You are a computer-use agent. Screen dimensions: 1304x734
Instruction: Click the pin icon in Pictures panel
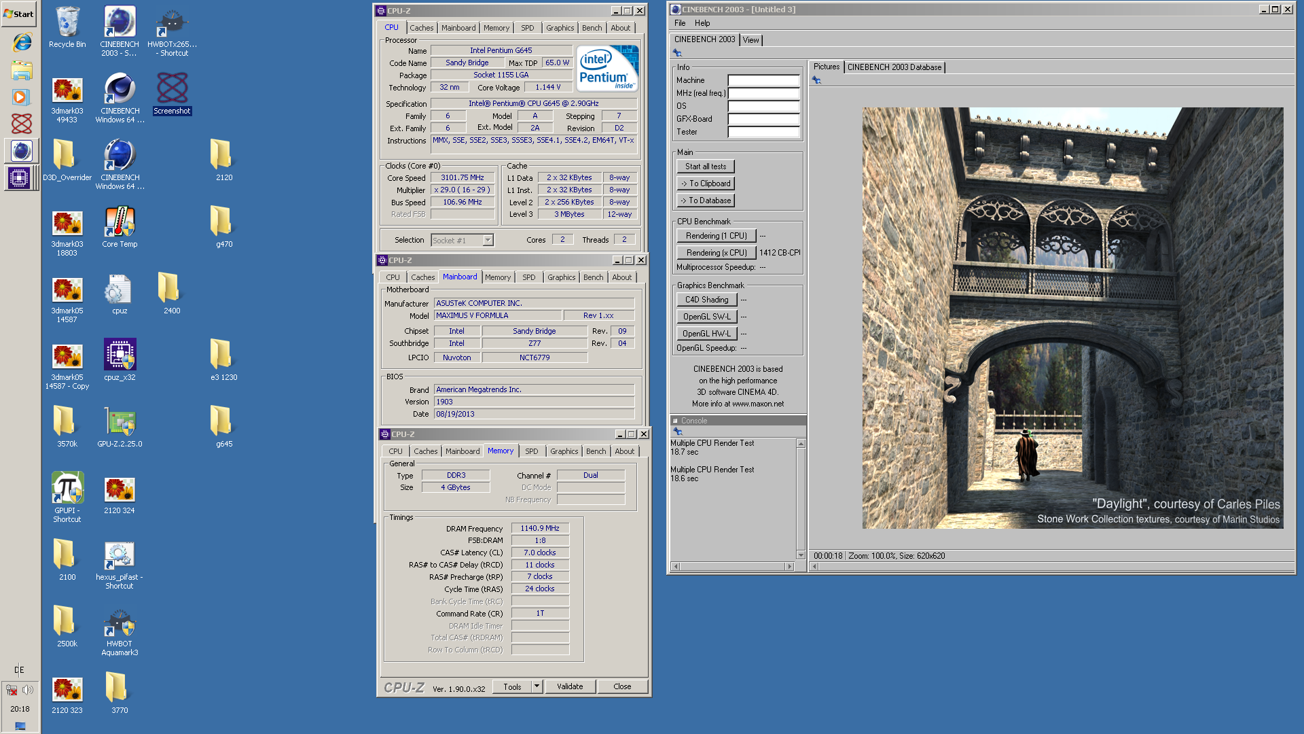[x=816, y=80]
